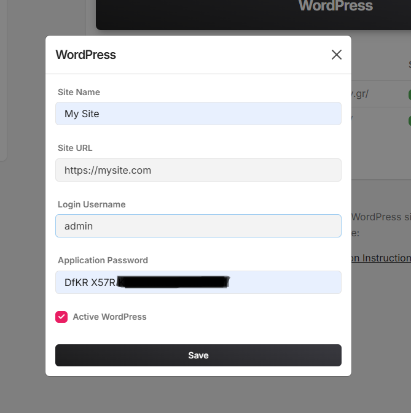Click the Site URL label
This screenshot has width=411, height=413.
pos(75,148)
